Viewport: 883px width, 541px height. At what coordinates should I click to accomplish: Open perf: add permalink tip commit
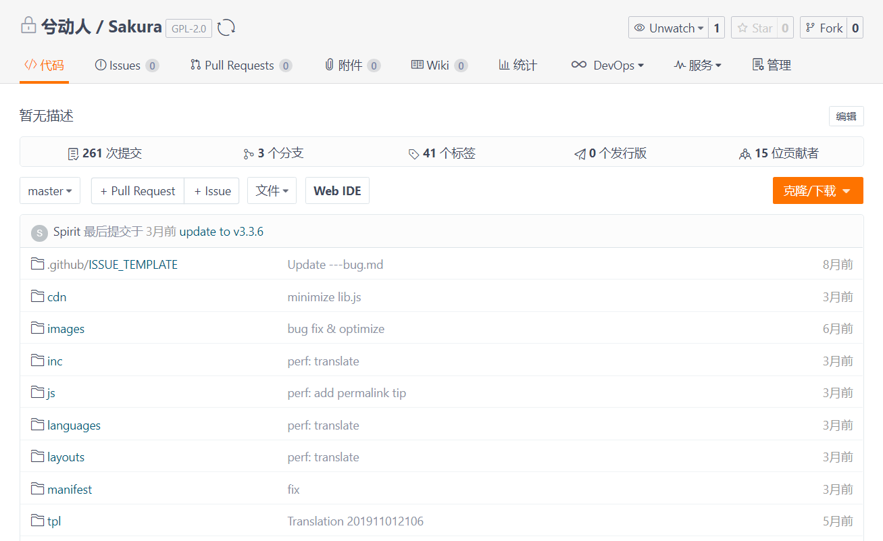347,393
